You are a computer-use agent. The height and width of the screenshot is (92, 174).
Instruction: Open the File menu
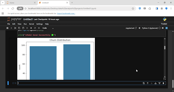click(8, 24)
